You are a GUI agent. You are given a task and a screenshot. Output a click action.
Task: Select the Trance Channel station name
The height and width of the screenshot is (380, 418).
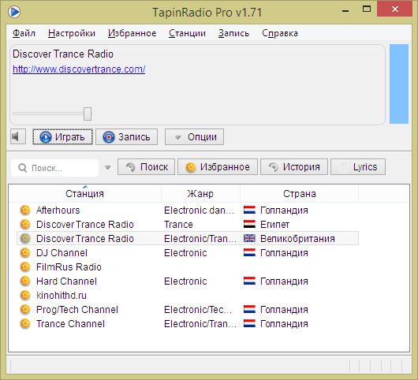(x=71, y=323)
